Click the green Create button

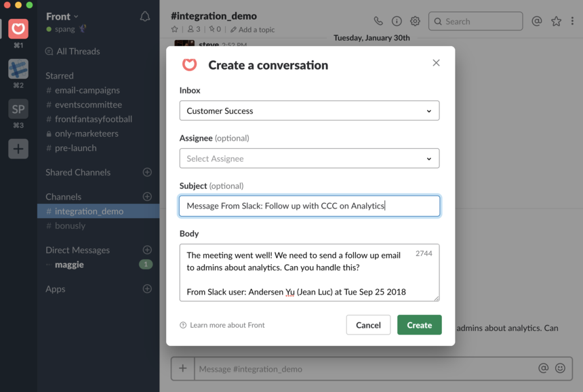420,325
